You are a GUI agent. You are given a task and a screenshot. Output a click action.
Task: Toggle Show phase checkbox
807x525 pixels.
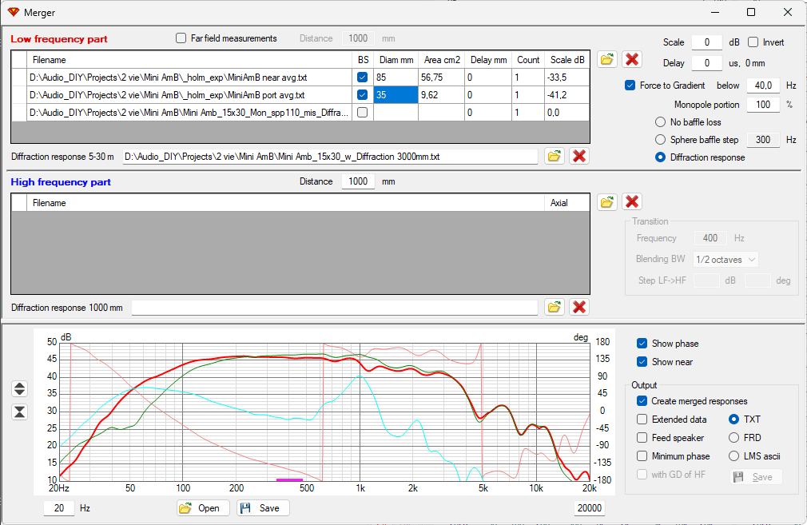pyautogui.click(x=642, y=344)
